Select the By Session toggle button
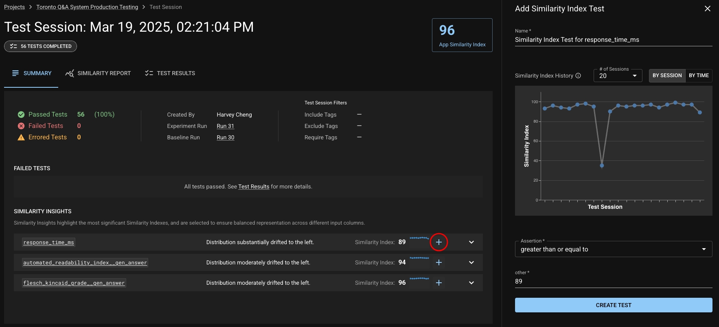719x327 pixels. (667, 76)
